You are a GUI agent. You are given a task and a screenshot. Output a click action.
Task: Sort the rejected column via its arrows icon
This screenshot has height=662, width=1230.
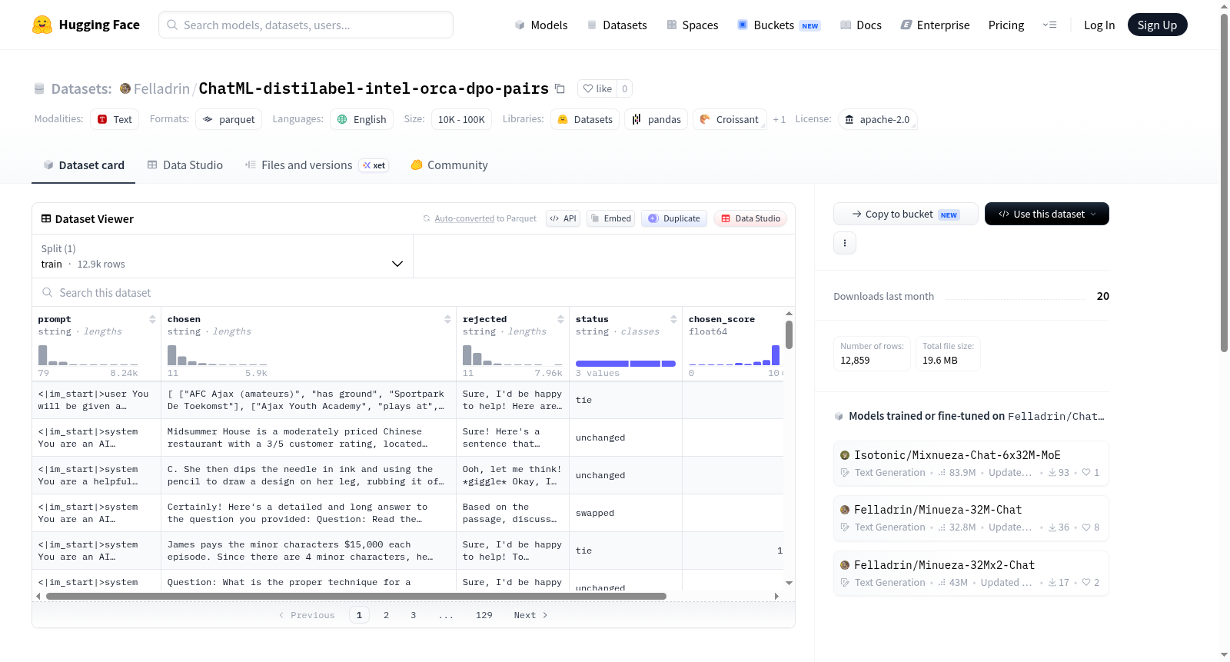coord(560,319)
